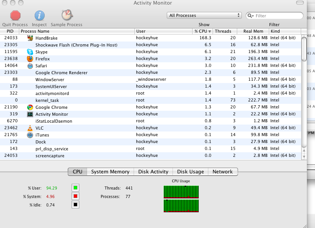Select the prl_disp_service process row

pos(151,148)
